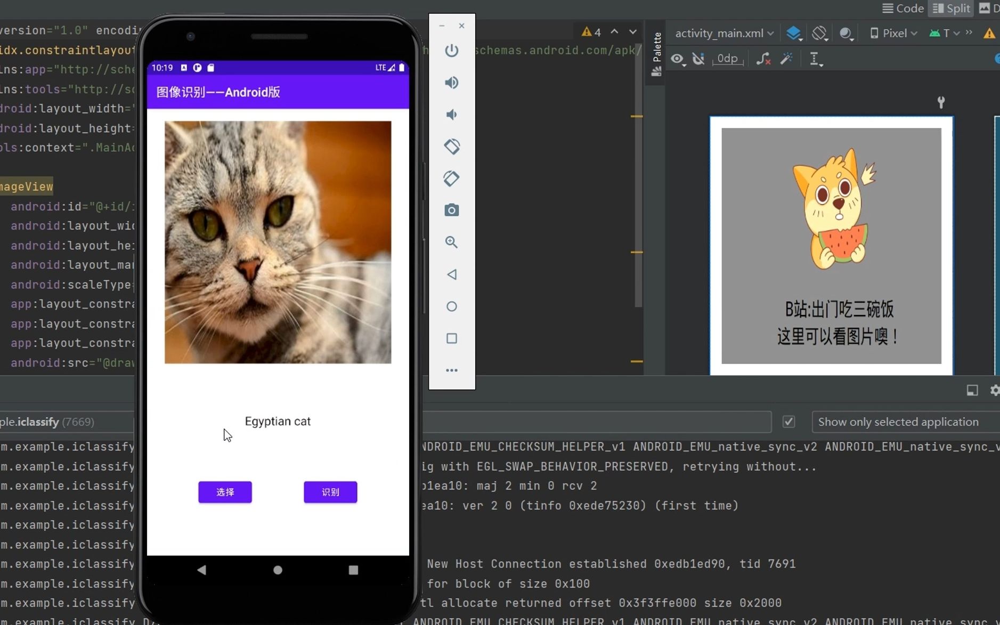The width and height of the screenshot is (1000, 625).
Task: Click the app title 图像识别——Android版
Action: [218, 92]
